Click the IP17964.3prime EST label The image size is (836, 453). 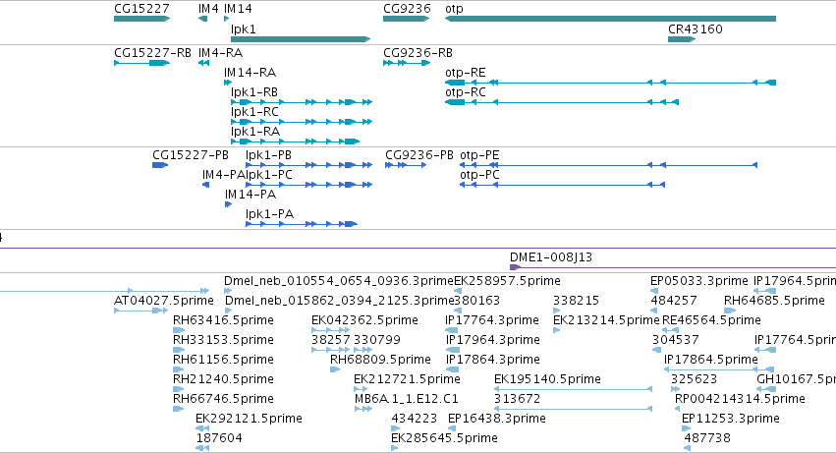492,340
